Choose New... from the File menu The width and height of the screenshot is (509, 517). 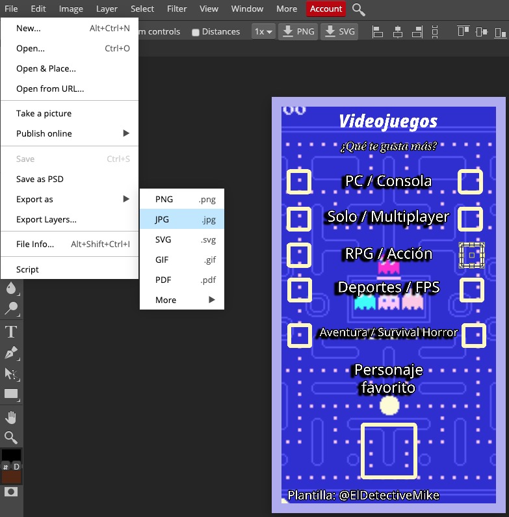click(70, 29)
